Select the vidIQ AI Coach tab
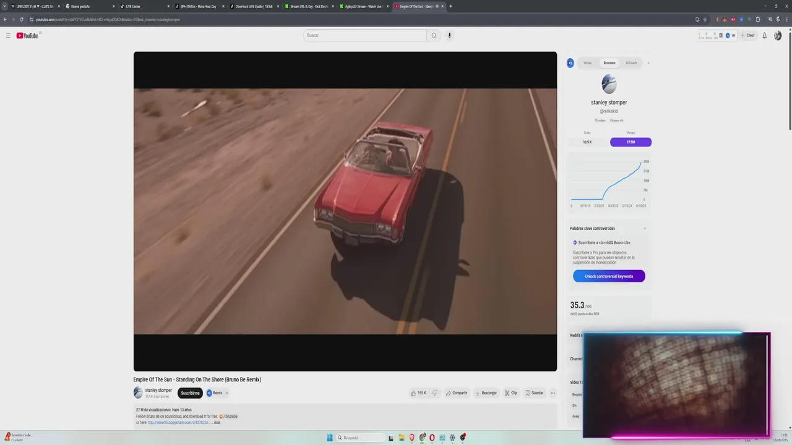This screenshot has width=792, height=445. [x=631, y=63]
